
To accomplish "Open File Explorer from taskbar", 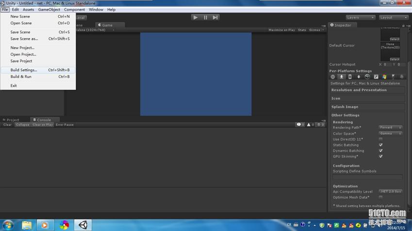I will [27, 225].
